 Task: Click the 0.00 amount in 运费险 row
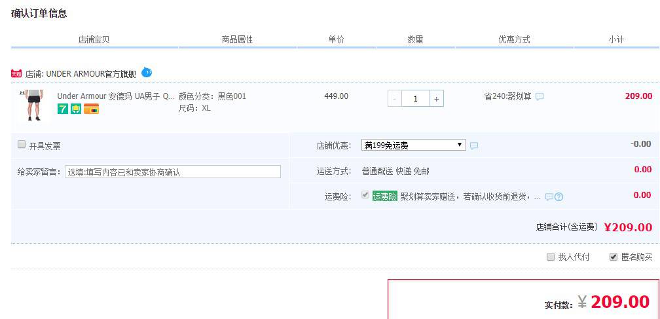pos(643,195)
